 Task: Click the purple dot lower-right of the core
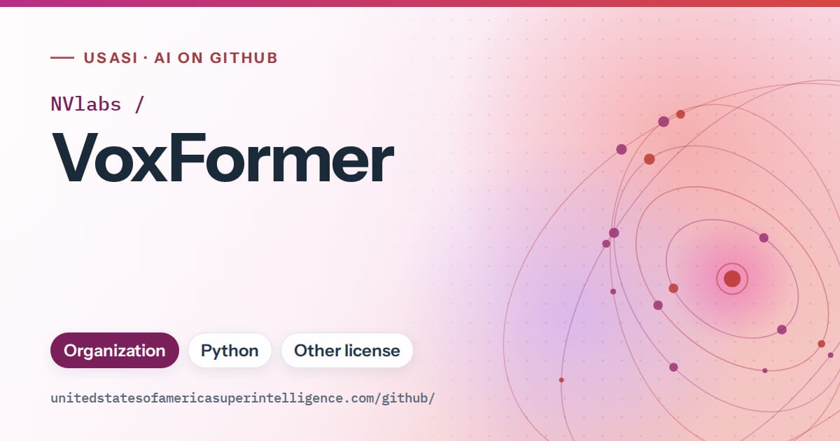782,330
